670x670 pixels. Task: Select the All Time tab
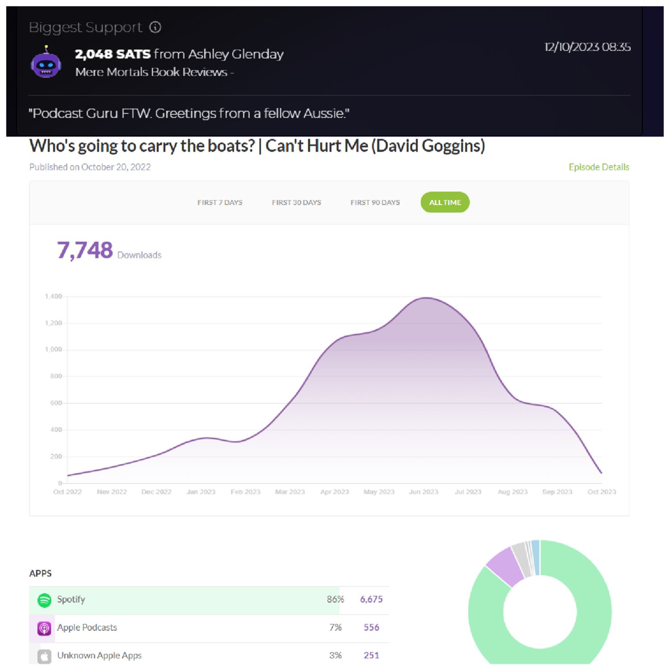[445, 202]
